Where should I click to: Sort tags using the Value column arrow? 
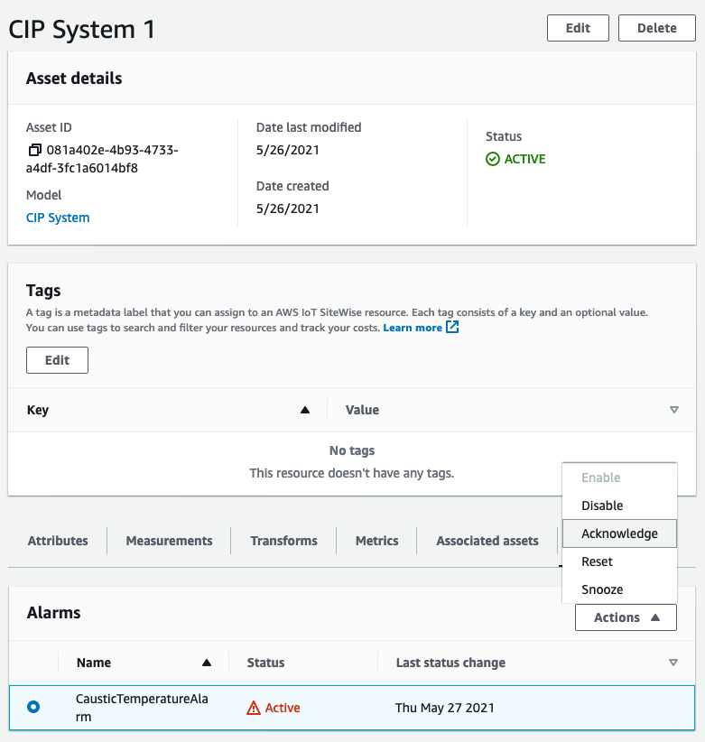point(674,410)
